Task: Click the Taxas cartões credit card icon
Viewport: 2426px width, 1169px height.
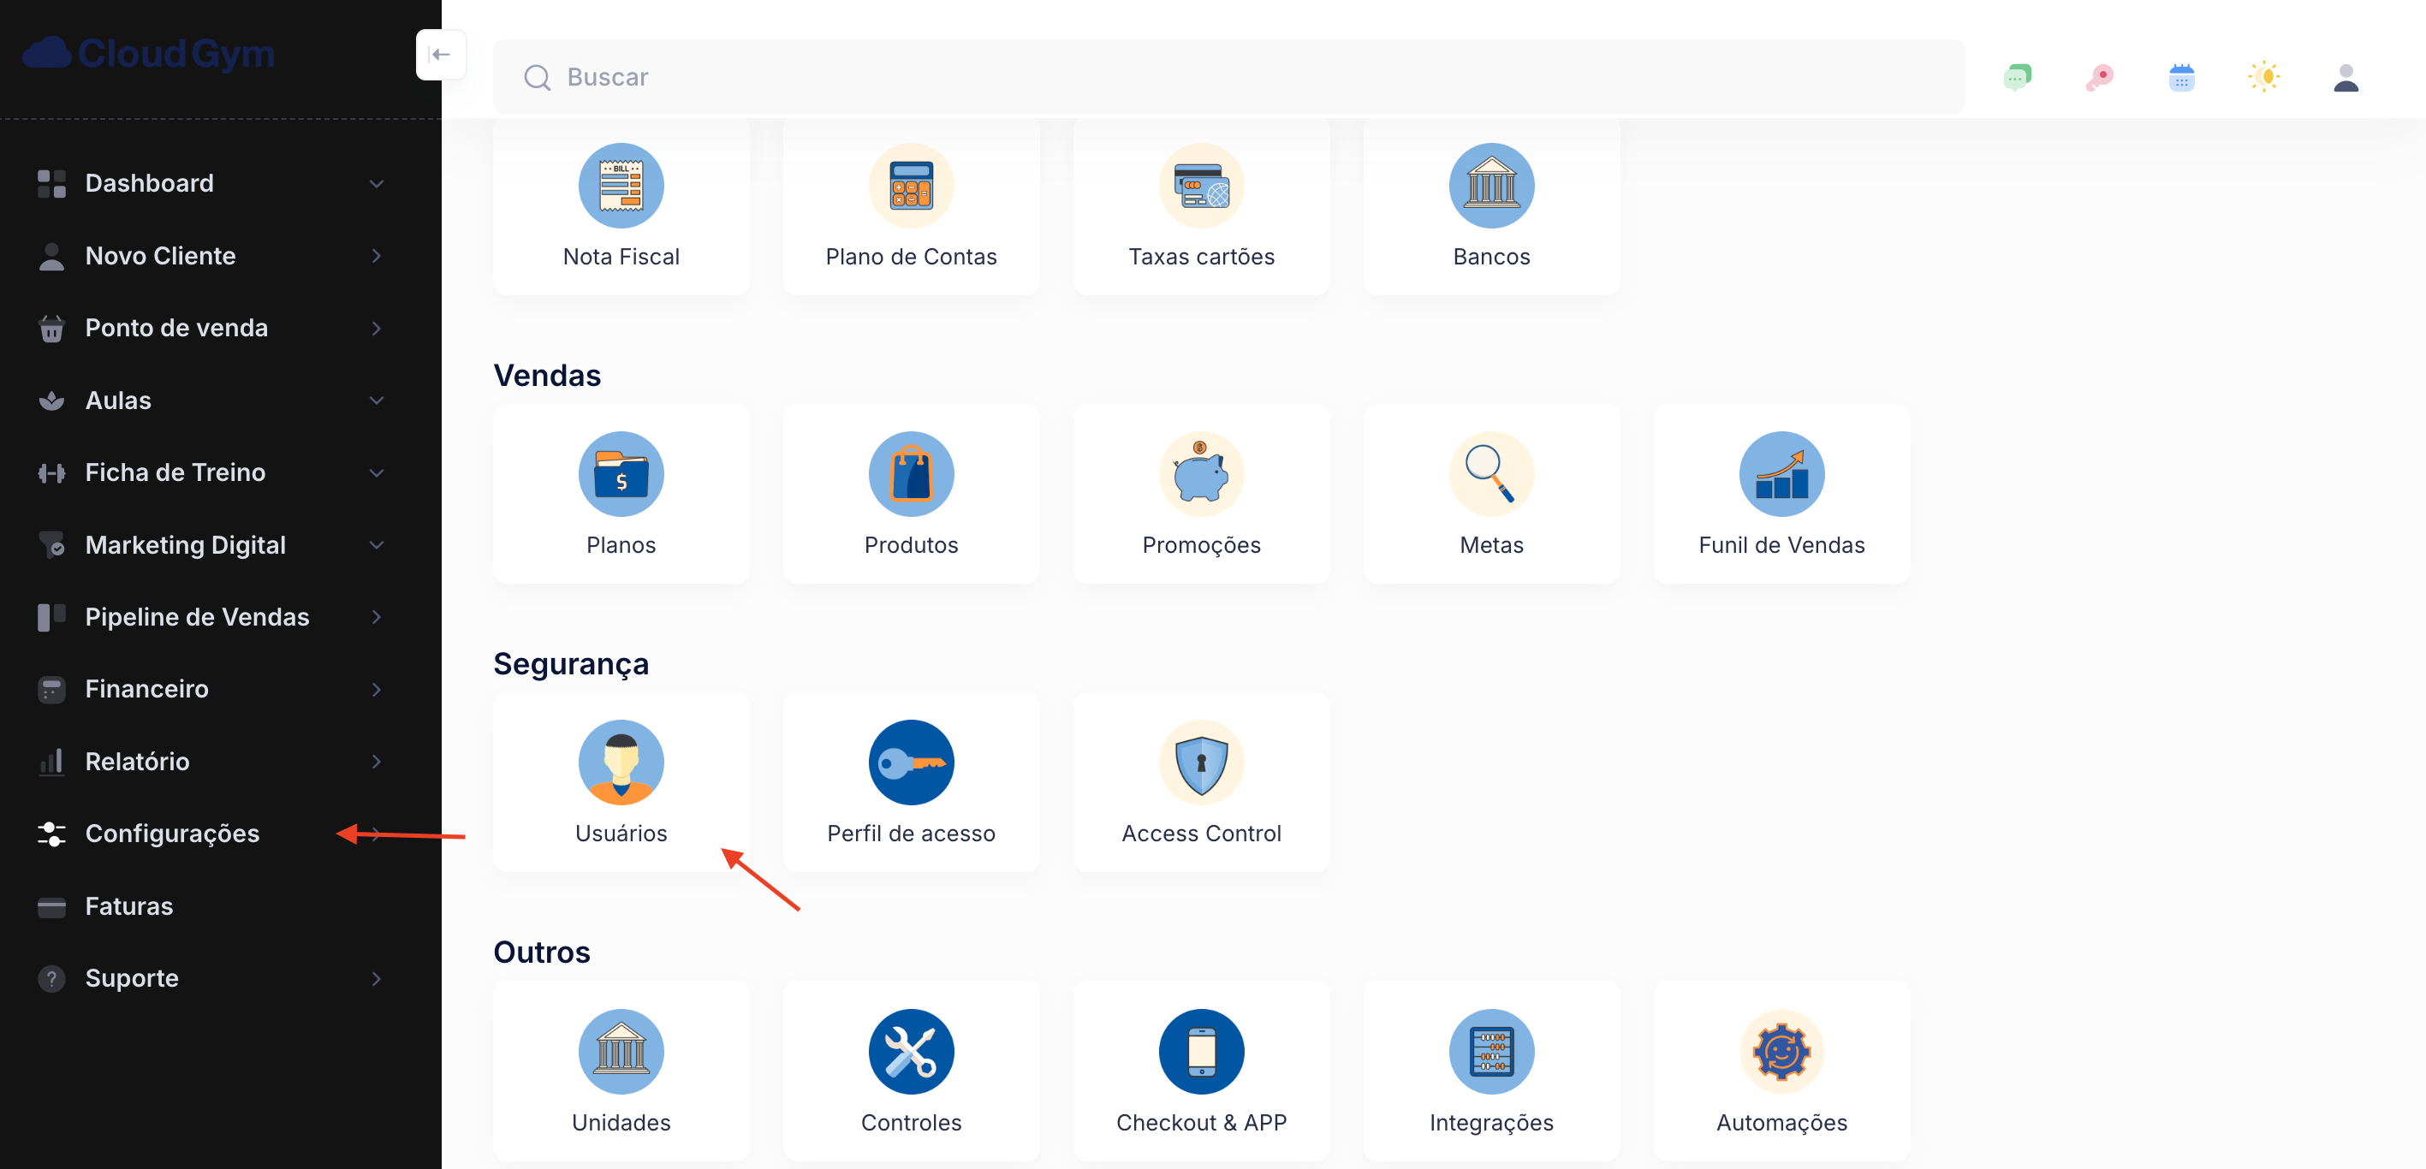Action: (x=1201, y=186)
